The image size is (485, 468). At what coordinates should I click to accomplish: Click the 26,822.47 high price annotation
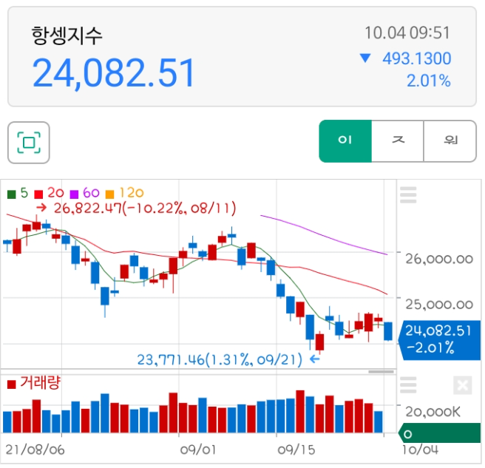145,208
